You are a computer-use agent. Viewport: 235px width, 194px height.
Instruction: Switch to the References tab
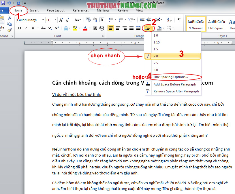tap(81, 10)
